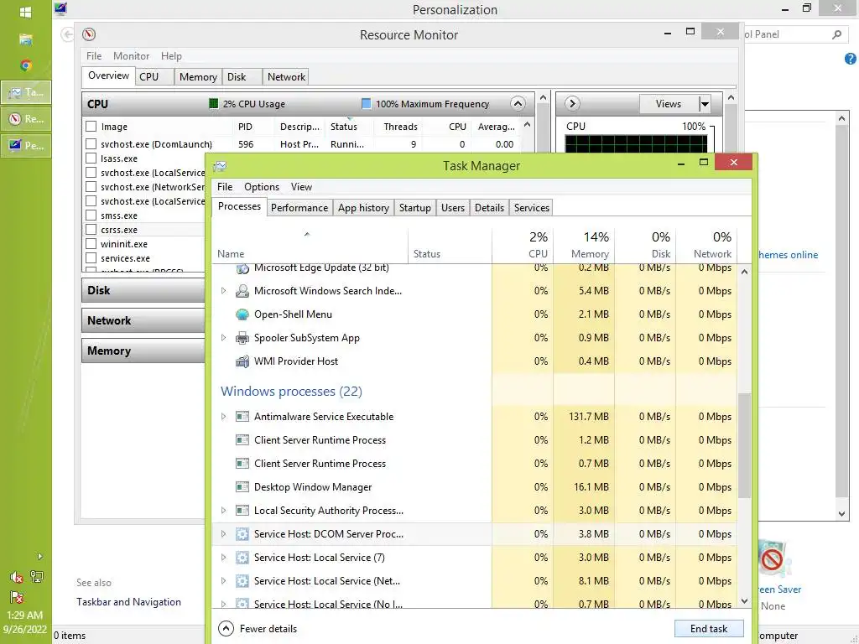
Task: Click Resource Monitor title bar icon
Action: point(89,34)
